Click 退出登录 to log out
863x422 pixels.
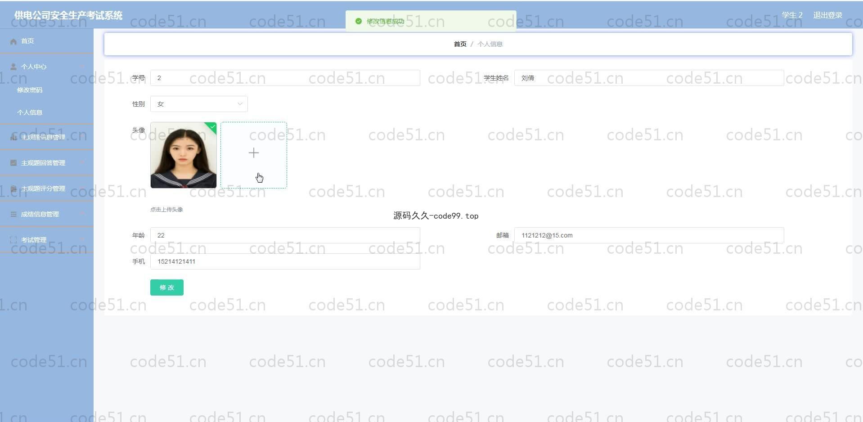pyautogui.click(x=827, y=15)
